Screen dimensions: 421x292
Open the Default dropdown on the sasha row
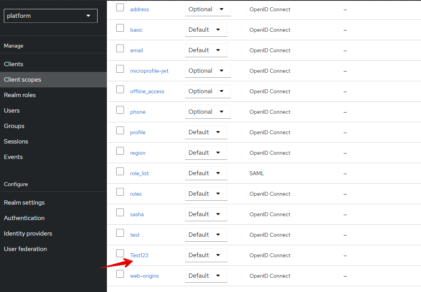(206, 214)
